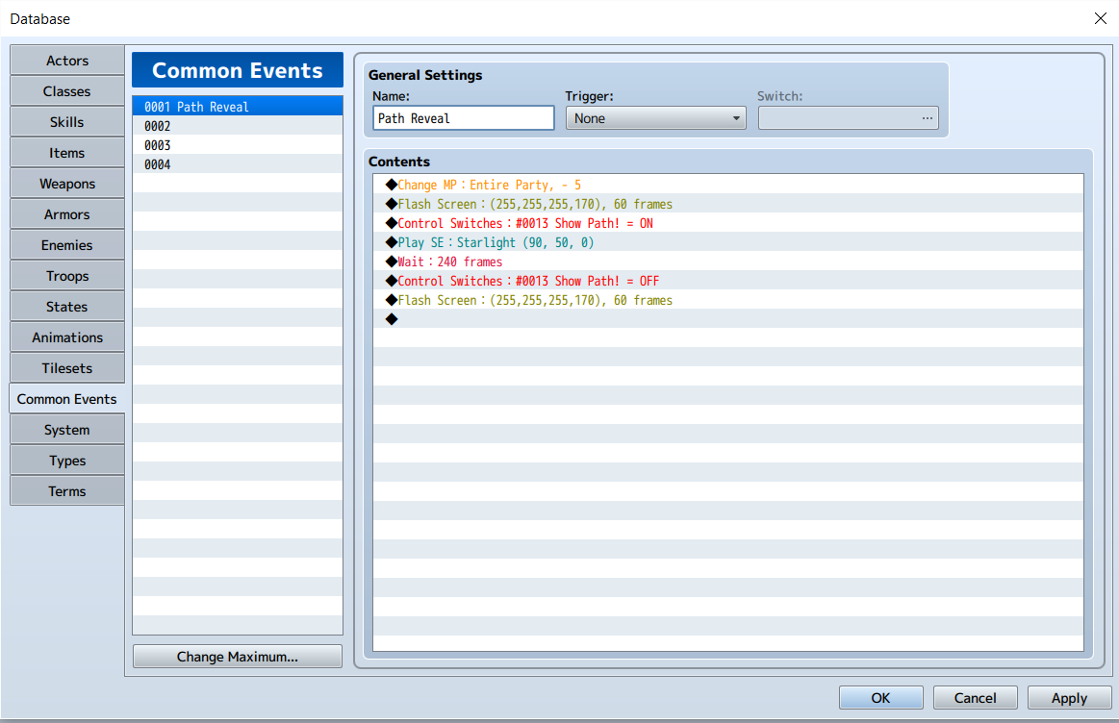Go to the Tilesets tab
Viewport: 1119px width, 723px height.
click(x=67, y=368)
